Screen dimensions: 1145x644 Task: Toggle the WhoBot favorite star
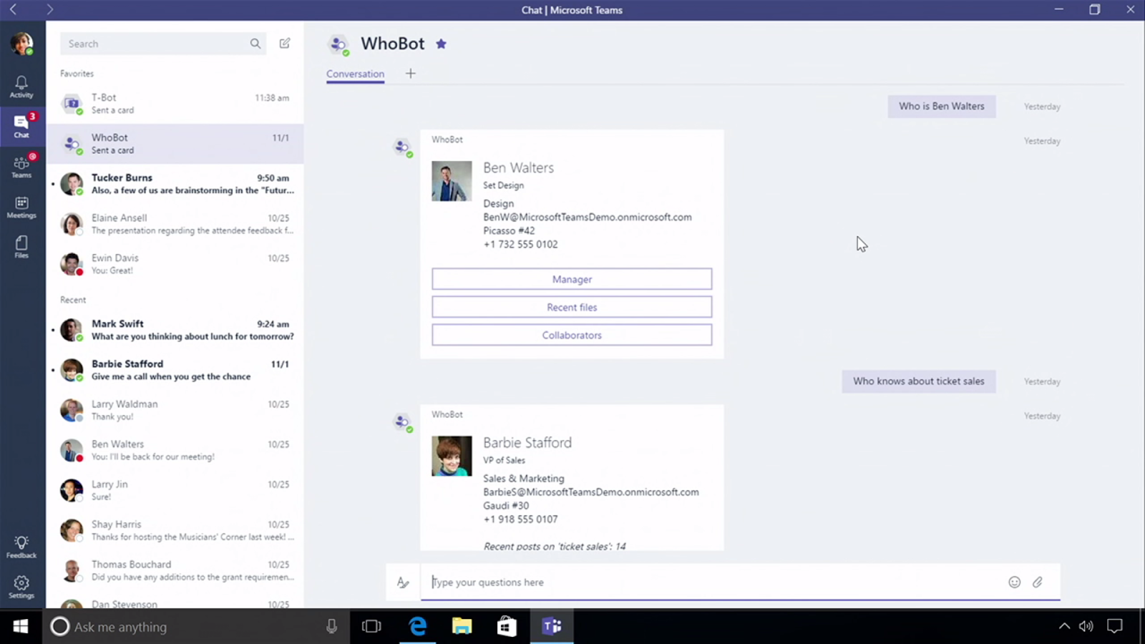(442, 44)
